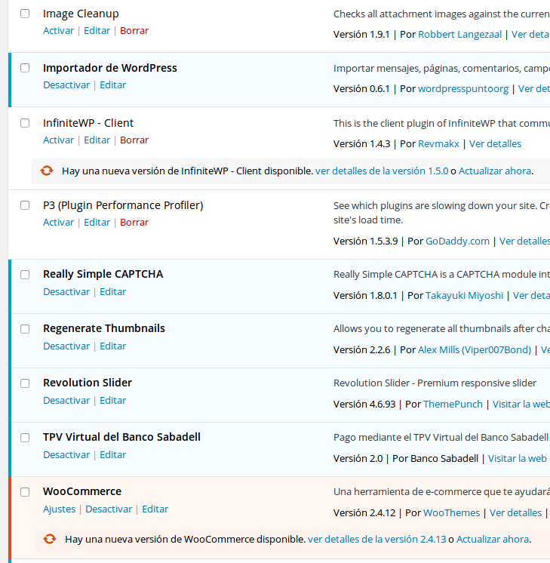Activate the P3 Plugin Performance Profiler
550x563 pixels.
59,222
